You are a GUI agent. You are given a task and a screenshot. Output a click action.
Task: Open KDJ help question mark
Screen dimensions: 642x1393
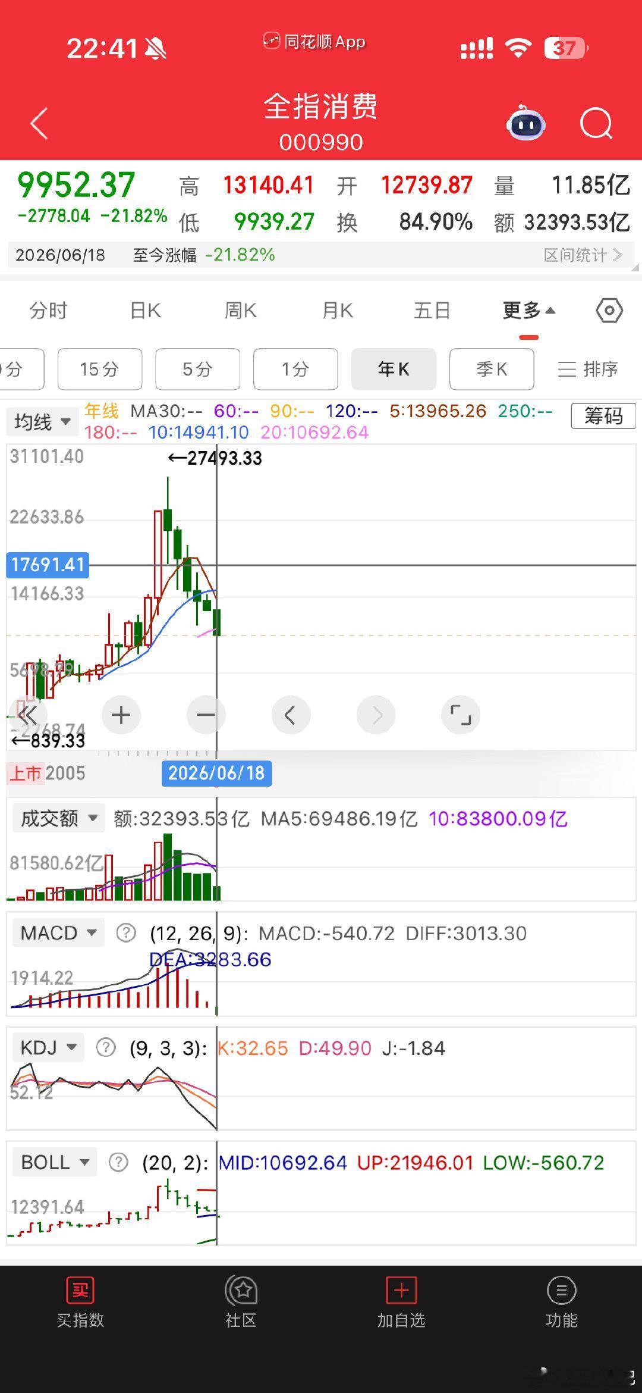[106, 1047]
